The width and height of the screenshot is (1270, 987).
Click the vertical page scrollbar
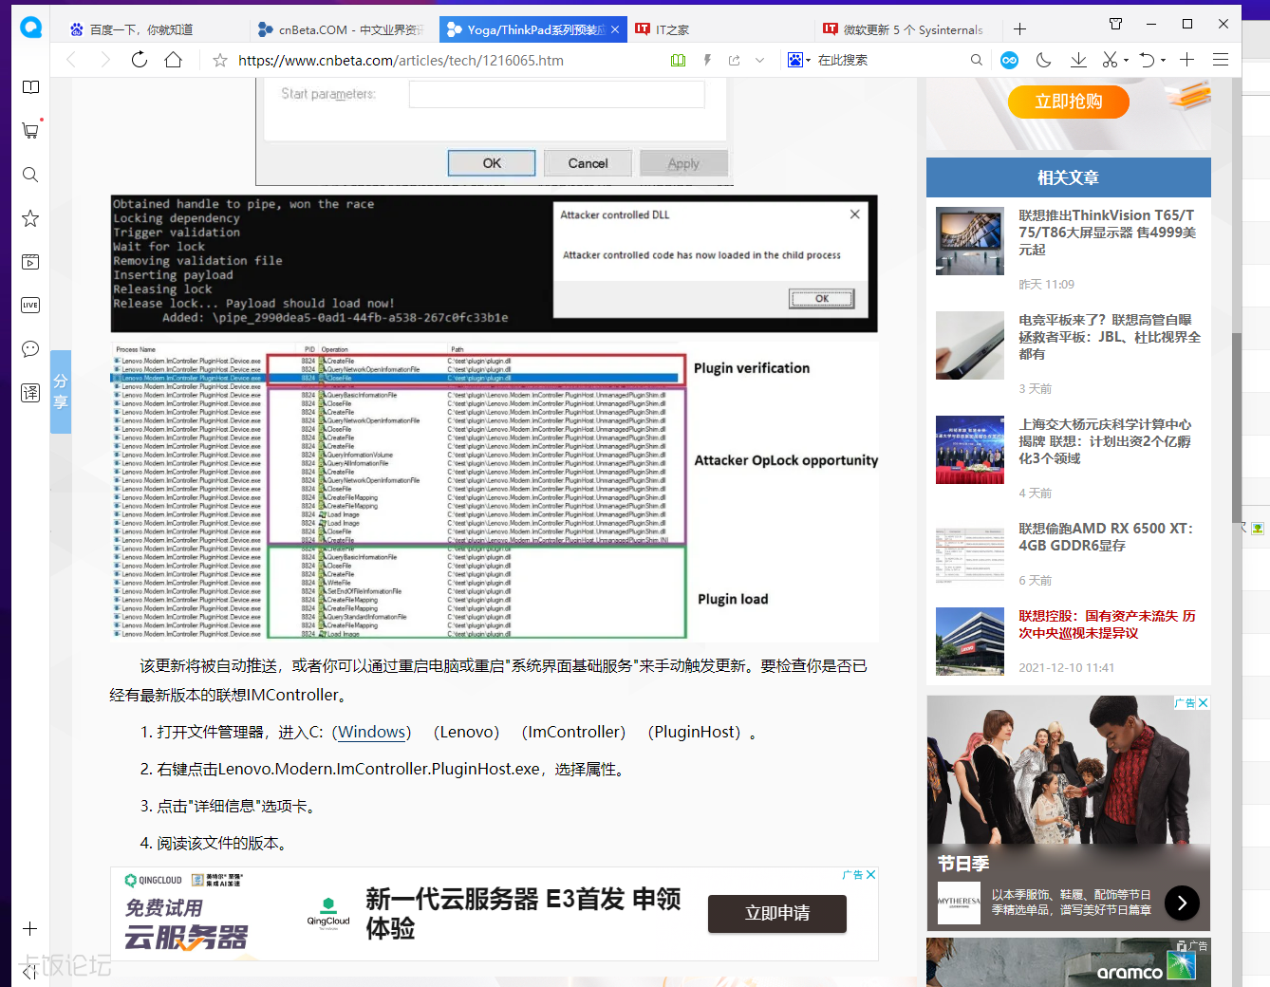(1236, 427)
